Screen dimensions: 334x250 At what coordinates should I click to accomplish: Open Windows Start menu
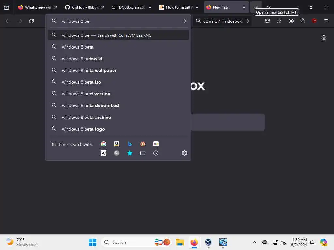(92, 242)
